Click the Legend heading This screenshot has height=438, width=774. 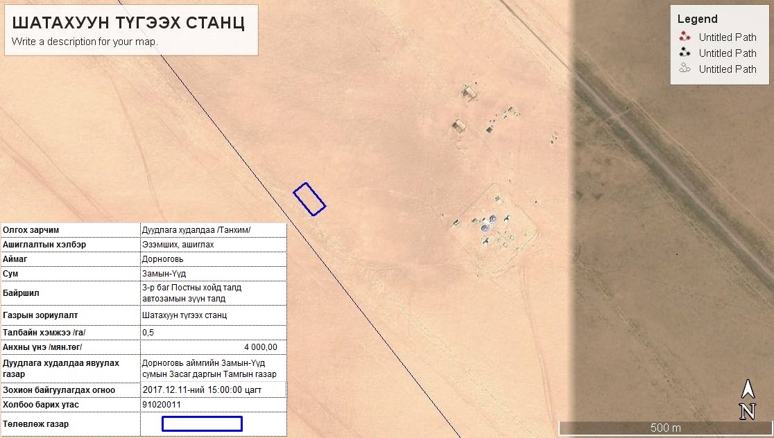pyautogui.click(x=697, y=19)
